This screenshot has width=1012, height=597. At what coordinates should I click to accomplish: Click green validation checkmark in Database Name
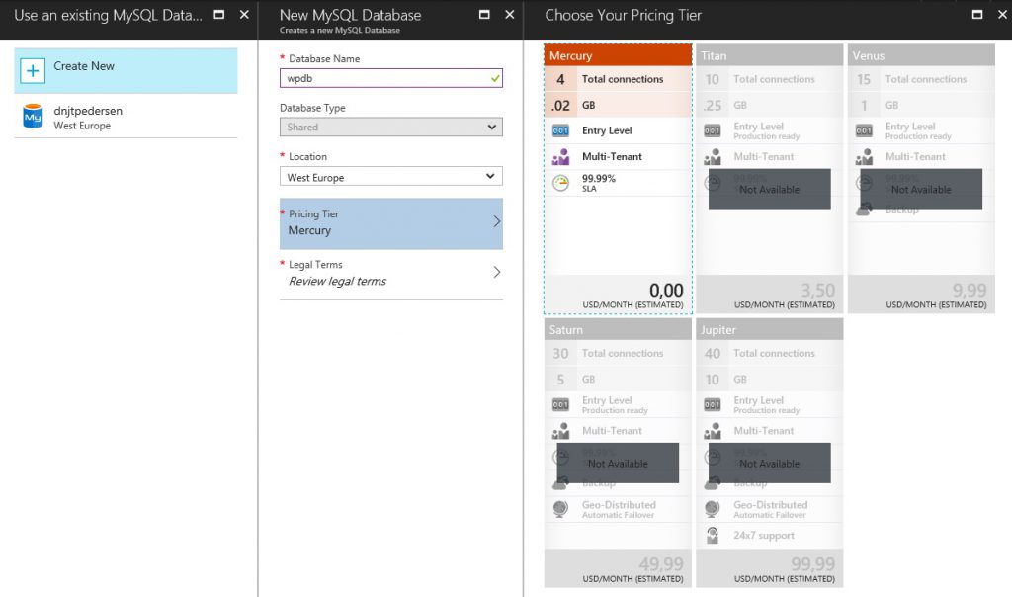pos(495,78)
